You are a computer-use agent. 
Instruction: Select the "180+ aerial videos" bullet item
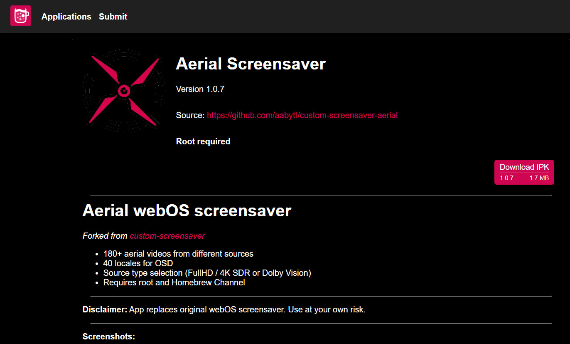coord(178,254)
